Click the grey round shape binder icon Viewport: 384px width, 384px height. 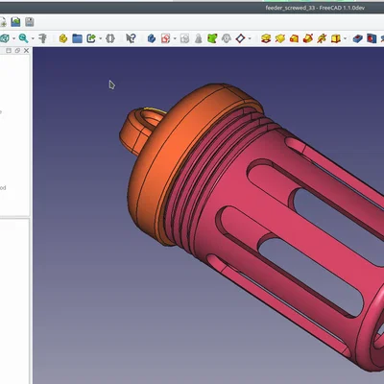pos(227,38)
